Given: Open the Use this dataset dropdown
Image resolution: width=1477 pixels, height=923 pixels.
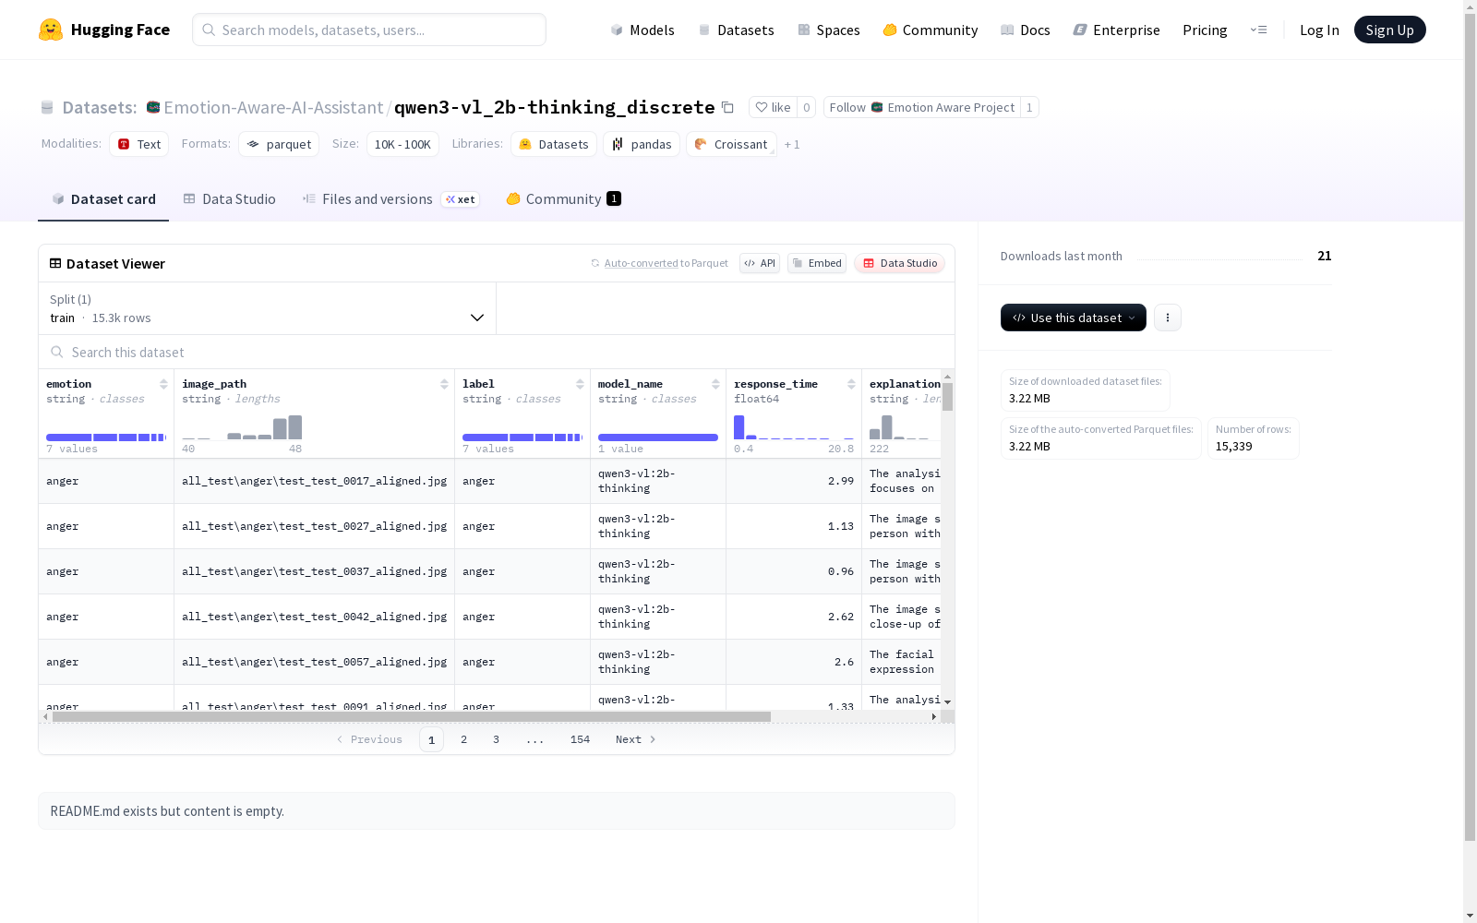Looking at the screenshot, I should (x=1074, y=318).
